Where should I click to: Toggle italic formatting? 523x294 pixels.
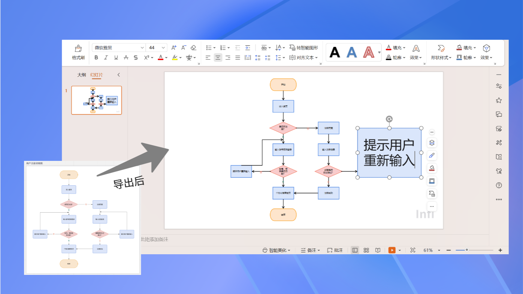[106, 57]
